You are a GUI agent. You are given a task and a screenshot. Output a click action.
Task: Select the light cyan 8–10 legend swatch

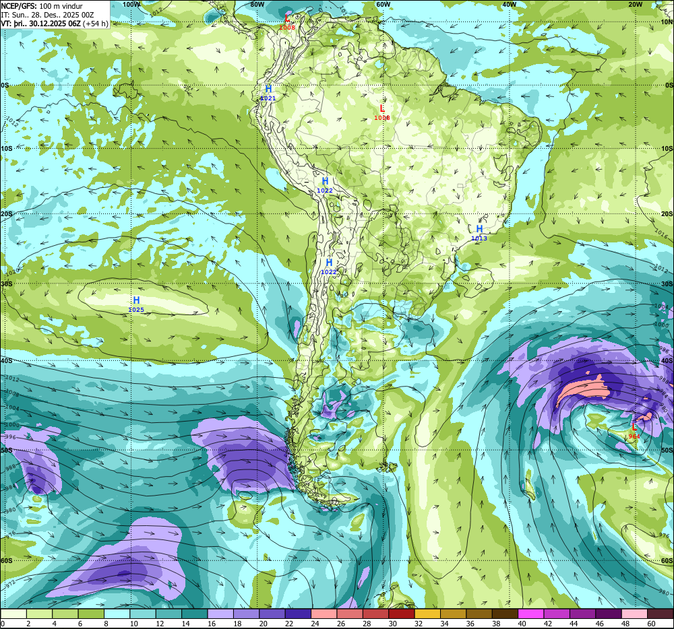(x=117, y=614)
